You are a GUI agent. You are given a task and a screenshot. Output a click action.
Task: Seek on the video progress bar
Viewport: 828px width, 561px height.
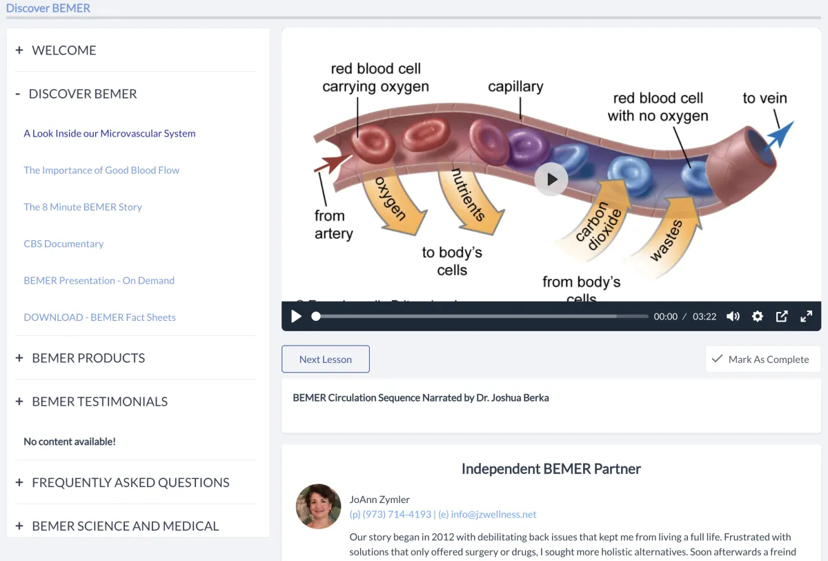click(480, 316)
